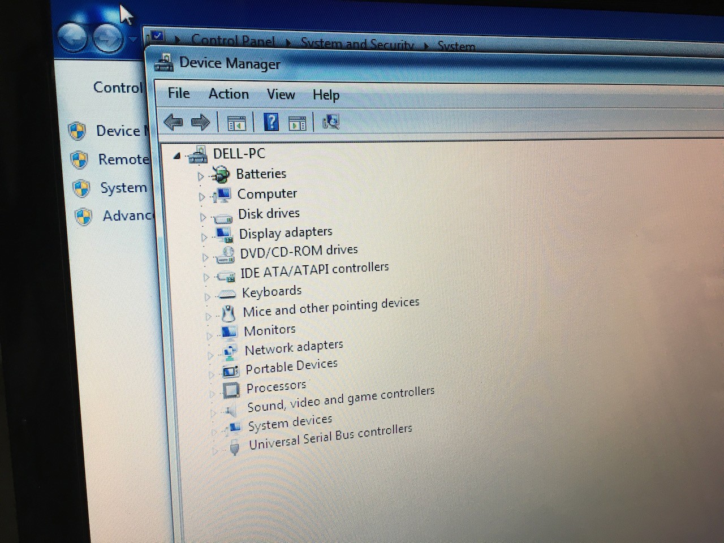Collapse the DELL-PC root node

tap(177, 156)
